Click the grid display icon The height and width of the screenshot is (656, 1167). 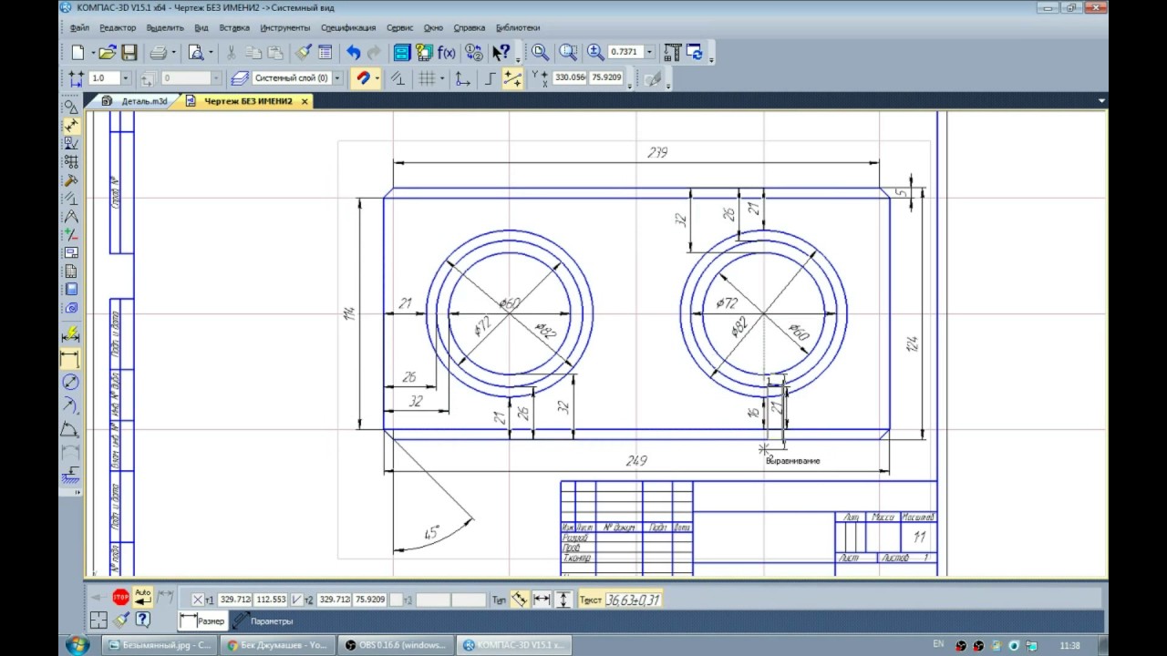(x=426, y=79)
